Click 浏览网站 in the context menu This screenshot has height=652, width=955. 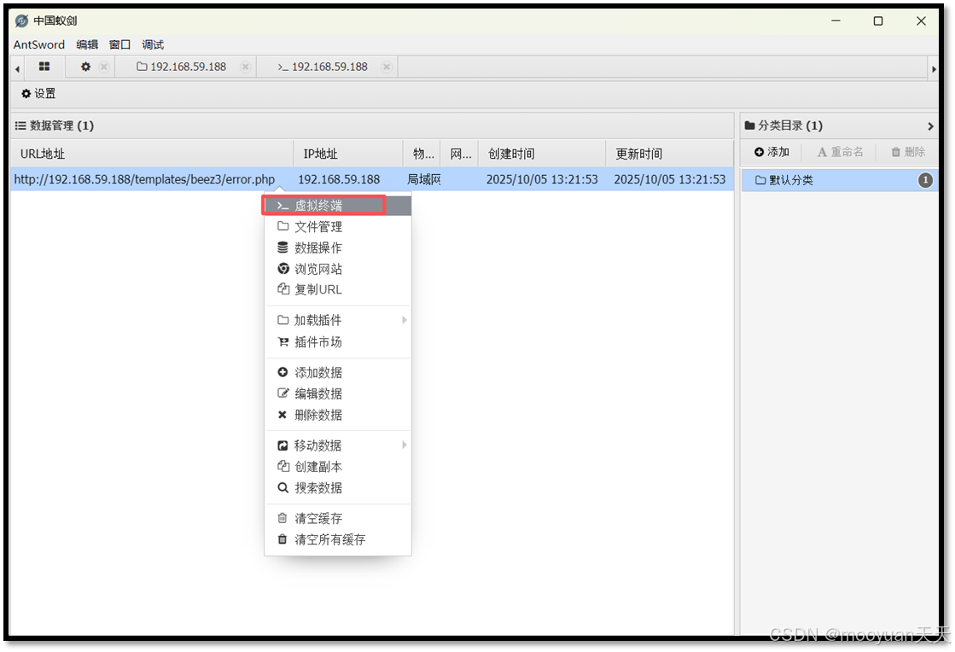point(338,269)
